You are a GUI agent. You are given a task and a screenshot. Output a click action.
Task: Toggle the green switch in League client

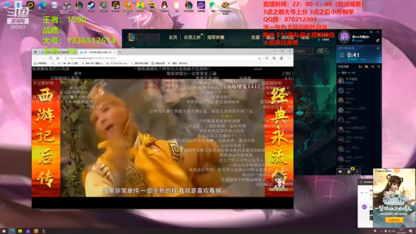tap(322, 51)
